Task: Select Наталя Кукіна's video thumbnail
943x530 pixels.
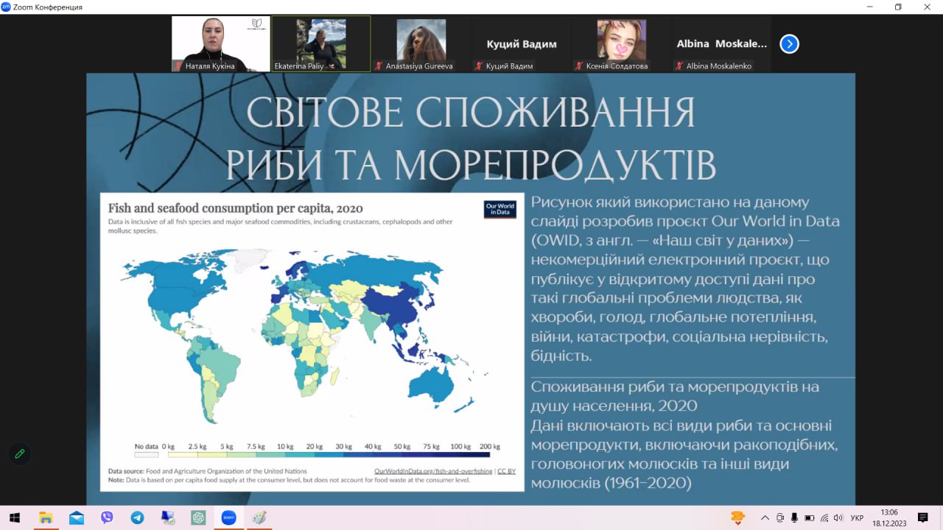Action: [x=221, y=43]
